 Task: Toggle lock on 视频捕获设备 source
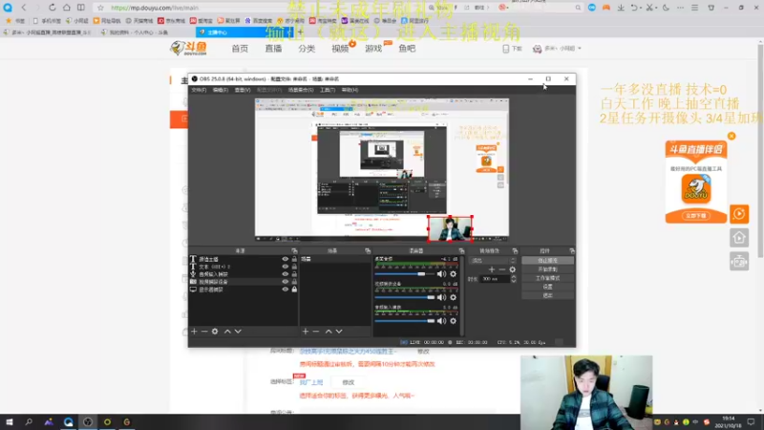coord(294,282)
